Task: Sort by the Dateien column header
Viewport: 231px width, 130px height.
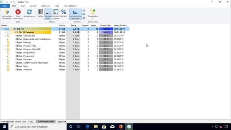Action: coord(85,26)
